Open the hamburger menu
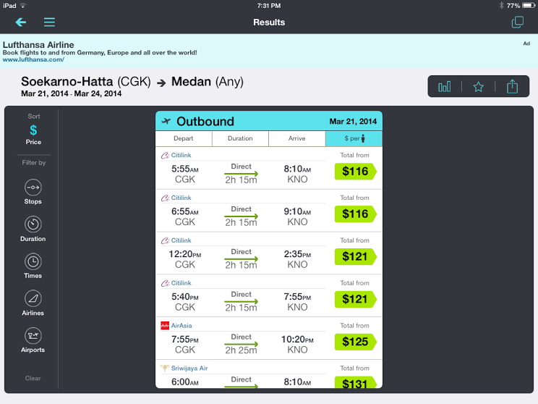 (x=49, y=22)
